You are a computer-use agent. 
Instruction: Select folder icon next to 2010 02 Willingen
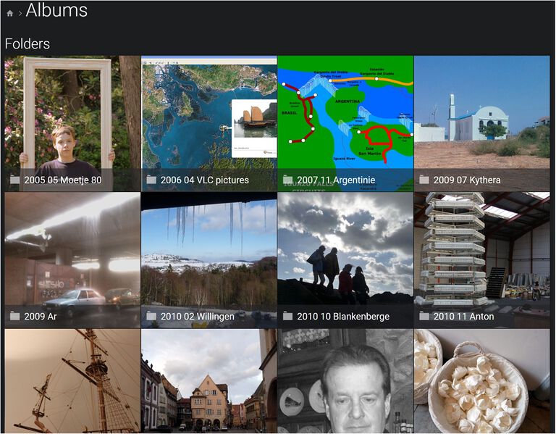click(x=151, y=316)
